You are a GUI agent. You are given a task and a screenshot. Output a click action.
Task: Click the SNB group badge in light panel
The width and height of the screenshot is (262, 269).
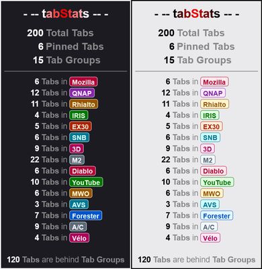tap(210, 137)
